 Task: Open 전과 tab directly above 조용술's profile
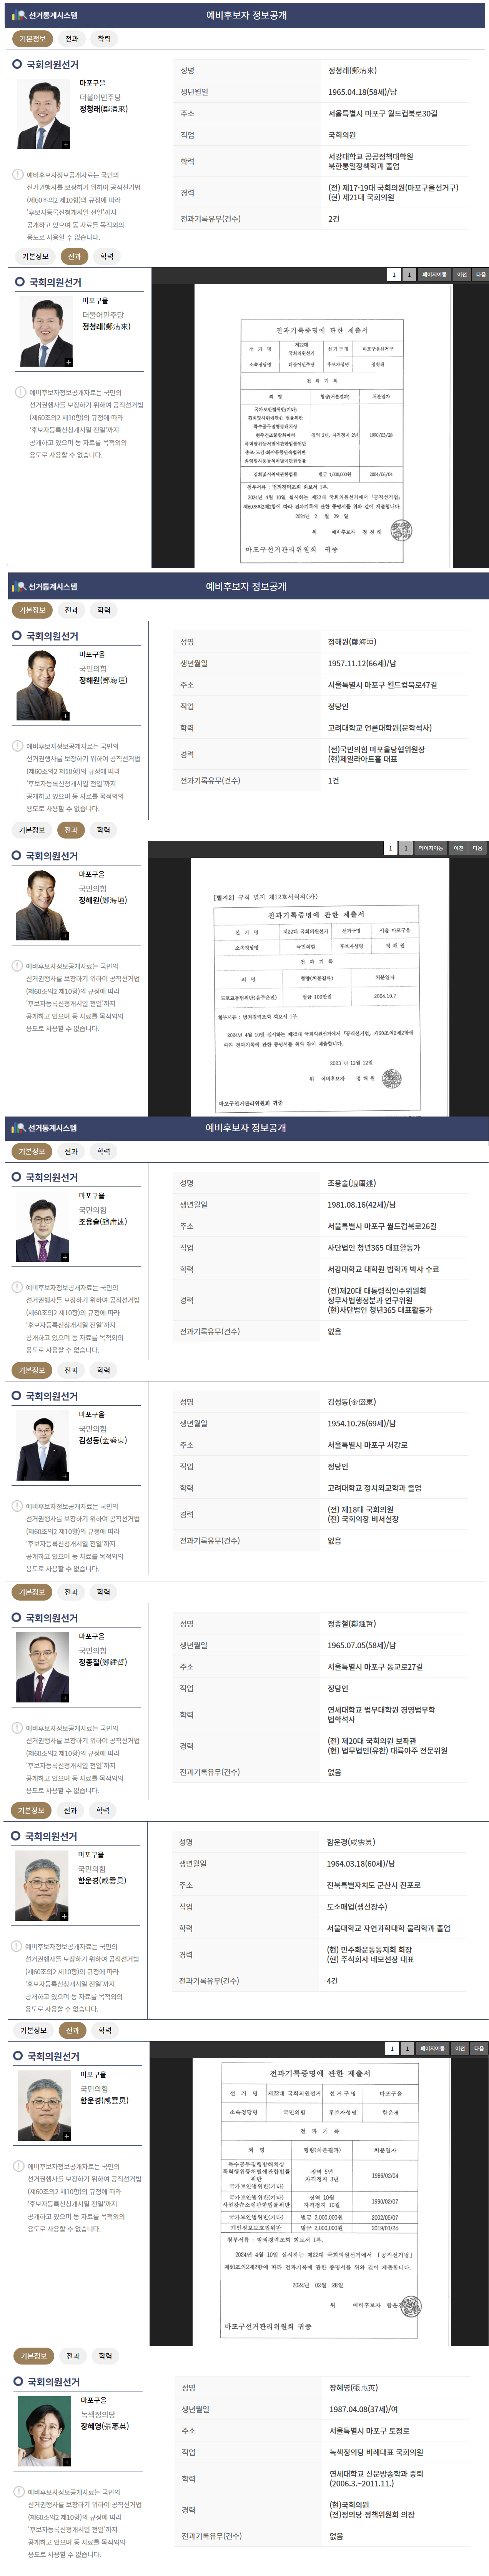71,1151
